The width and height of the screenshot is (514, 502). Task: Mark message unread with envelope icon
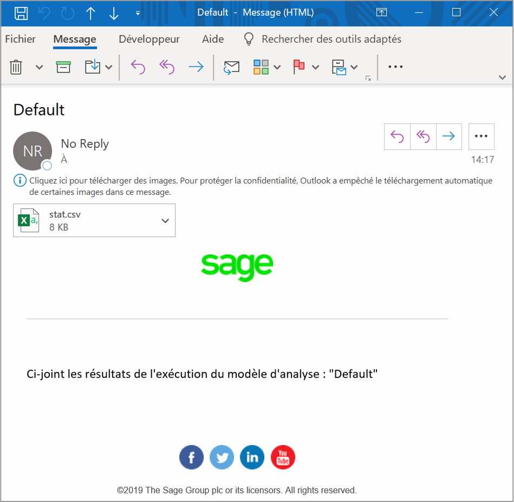coord(232,67)
